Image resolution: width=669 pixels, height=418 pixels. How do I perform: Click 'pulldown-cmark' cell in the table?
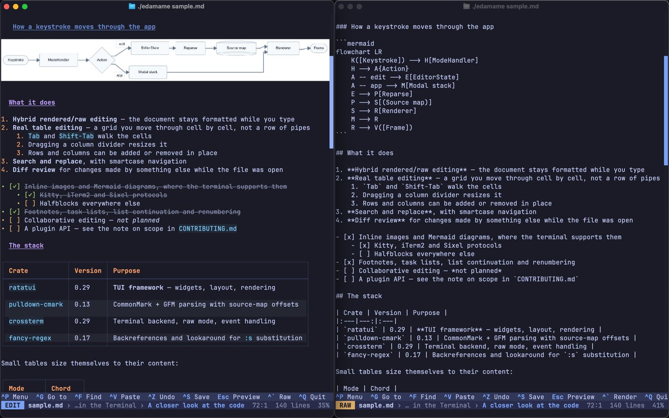pyautogui.click(x=36, y=304)
